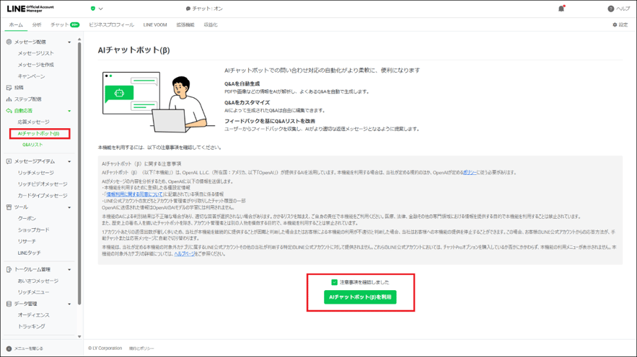This screenshot has height=357, width=637.
Task: Open クーポン in sidebar
Action: point(27,218)
